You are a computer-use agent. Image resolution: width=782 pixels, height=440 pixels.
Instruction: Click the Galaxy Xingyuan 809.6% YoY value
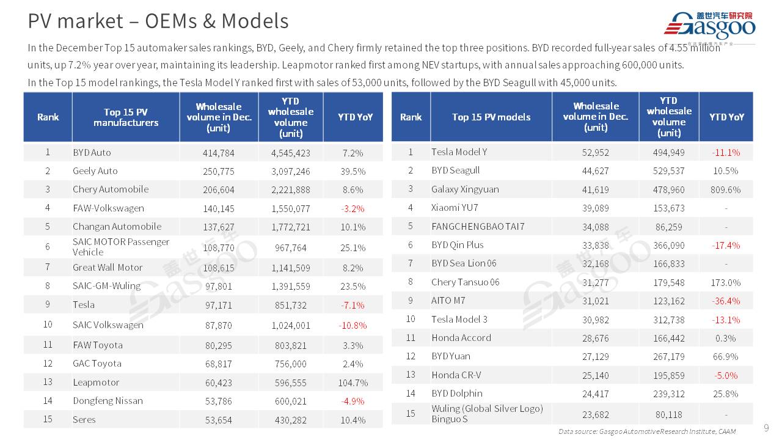click(726, 189)
